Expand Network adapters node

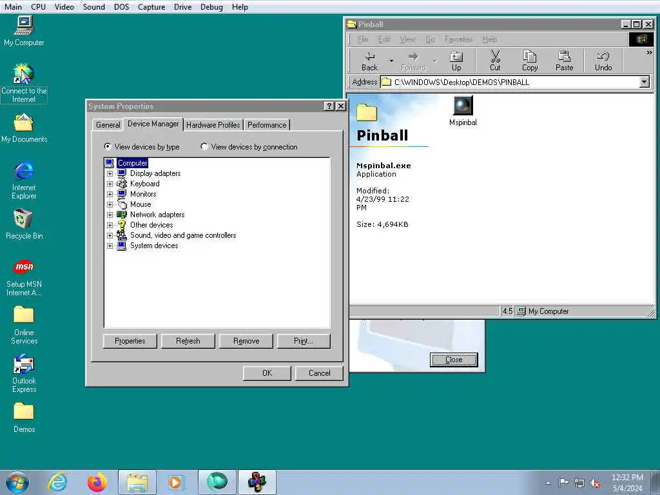pos(110,215)
